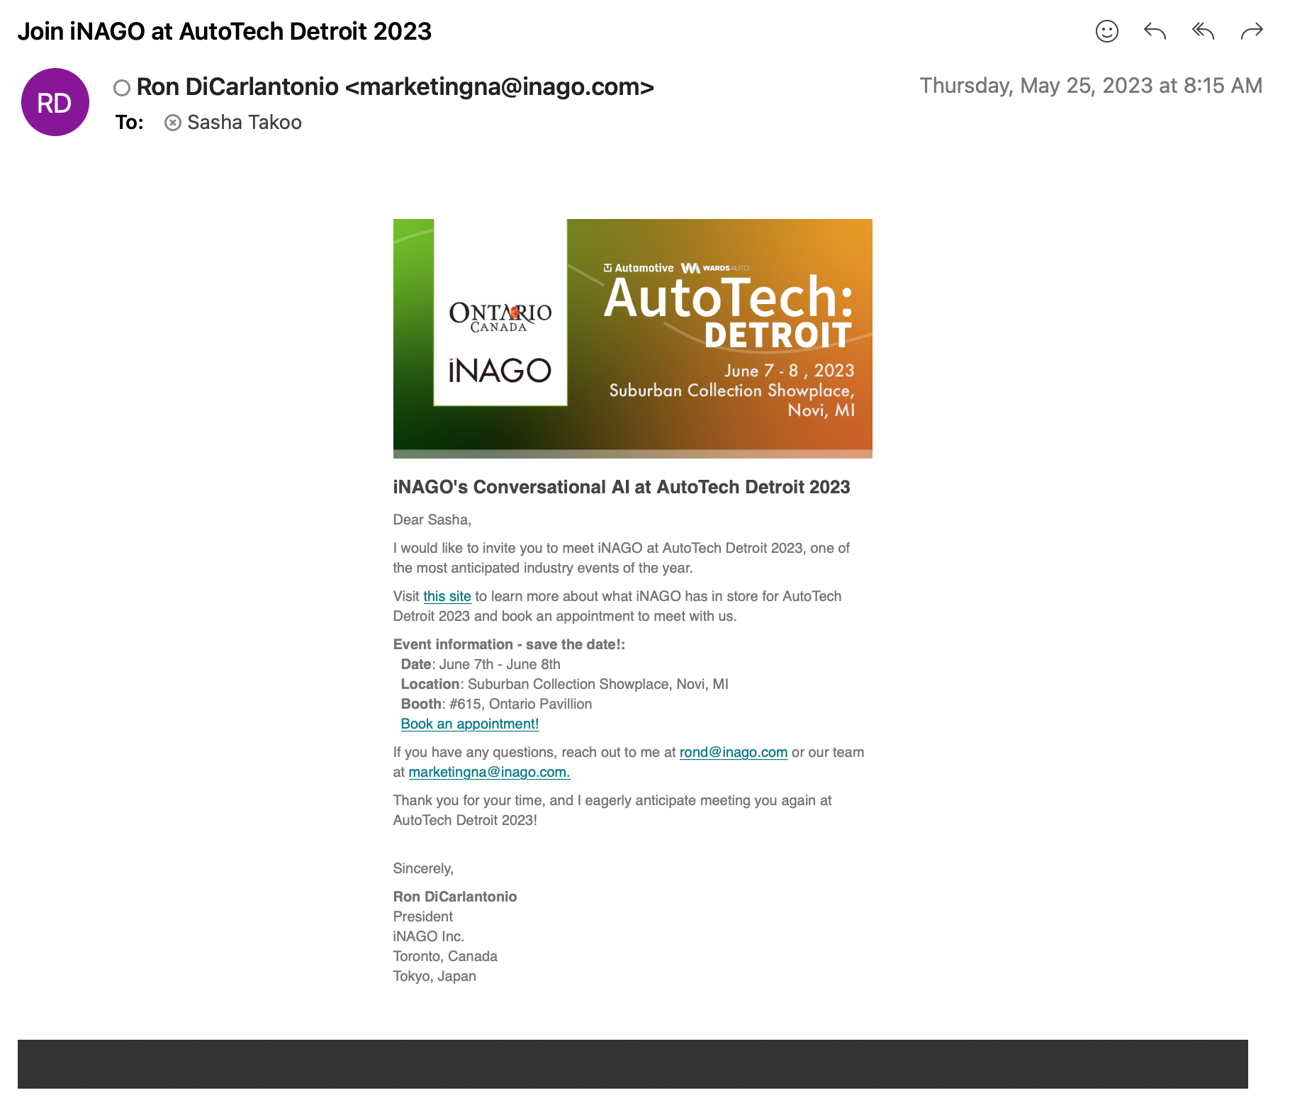The width and height of the screenshot is (1290, 1117).
Task: Click the dark footer bar of the email
Action: coord(632,1064)
